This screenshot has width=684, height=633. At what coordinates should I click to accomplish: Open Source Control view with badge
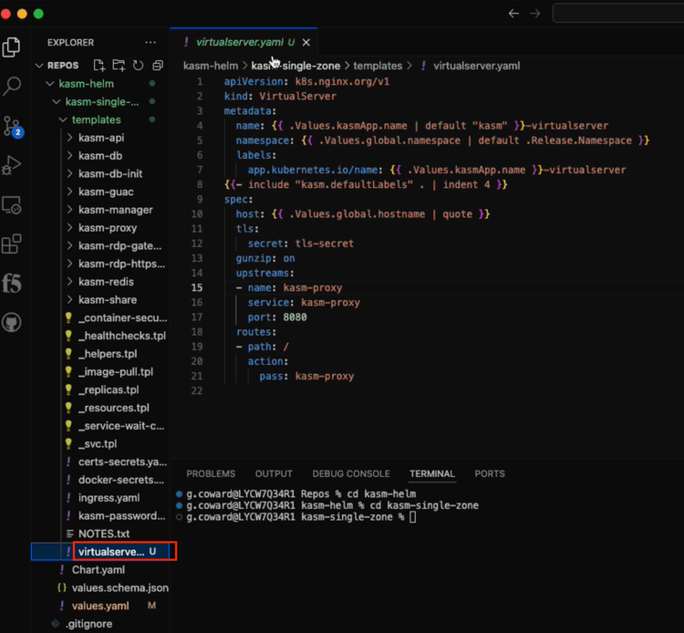pos(13,127)
